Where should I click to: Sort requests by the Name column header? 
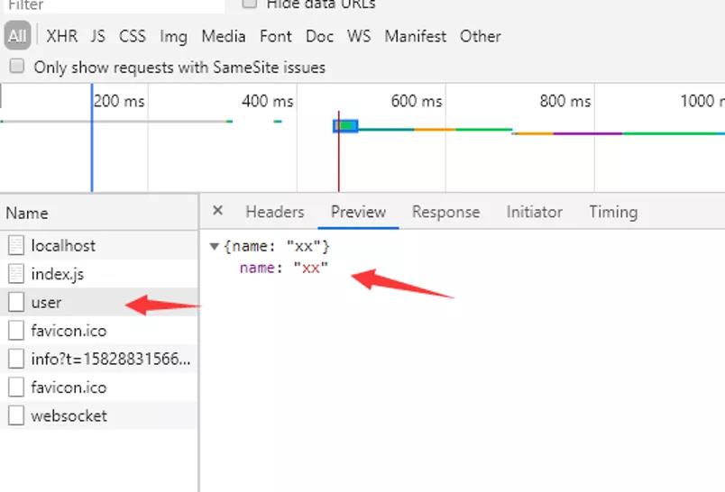(x=27, y=214)
